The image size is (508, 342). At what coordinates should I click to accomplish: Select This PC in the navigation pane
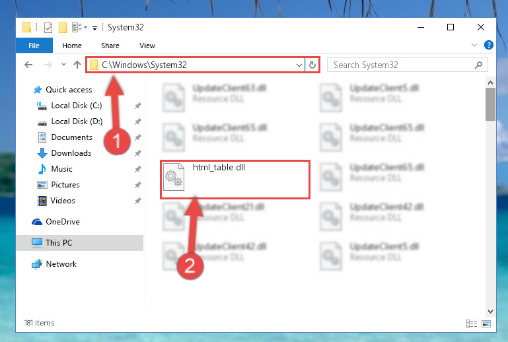coord(80,242)
